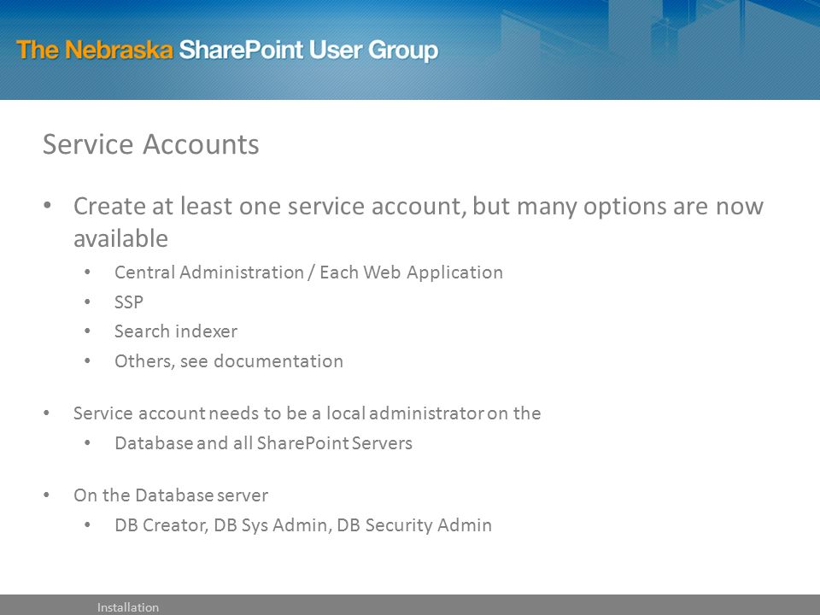
Task: Click 'Database and all SharePoint Servers' line
Action: (x=264, y=443)
